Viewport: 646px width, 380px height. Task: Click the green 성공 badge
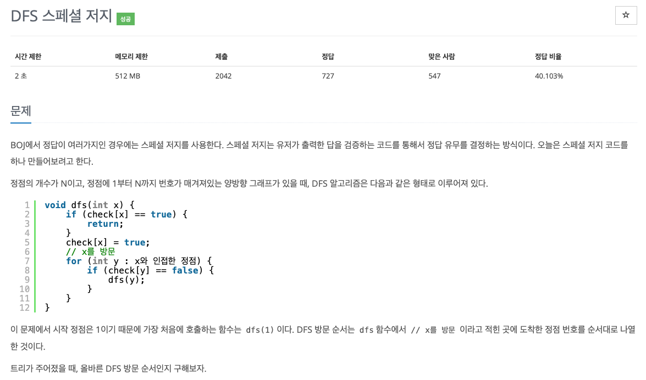125,19
